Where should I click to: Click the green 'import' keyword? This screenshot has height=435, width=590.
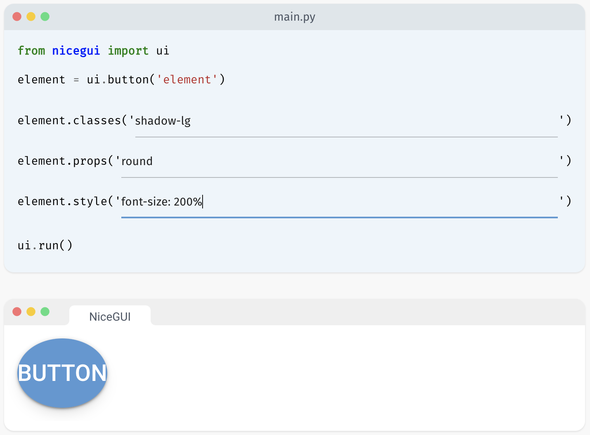[128, 51]
